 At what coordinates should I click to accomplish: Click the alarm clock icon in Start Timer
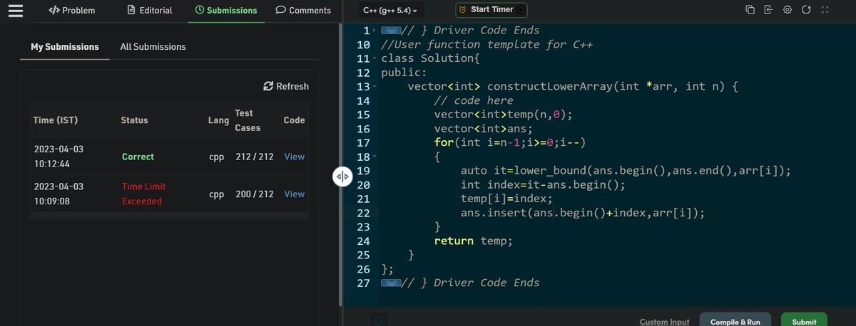click(463, 10)
